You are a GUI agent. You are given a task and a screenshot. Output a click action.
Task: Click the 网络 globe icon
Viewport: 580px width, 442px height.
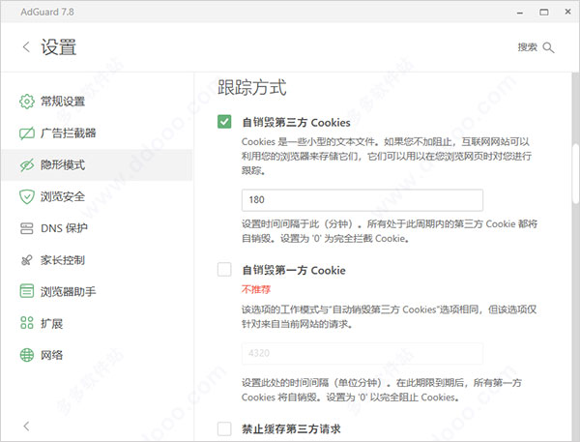(x=27, y=355)
